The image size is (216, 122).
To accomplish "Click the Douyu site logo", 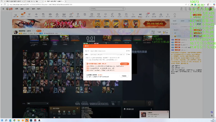I will [9, 9].
